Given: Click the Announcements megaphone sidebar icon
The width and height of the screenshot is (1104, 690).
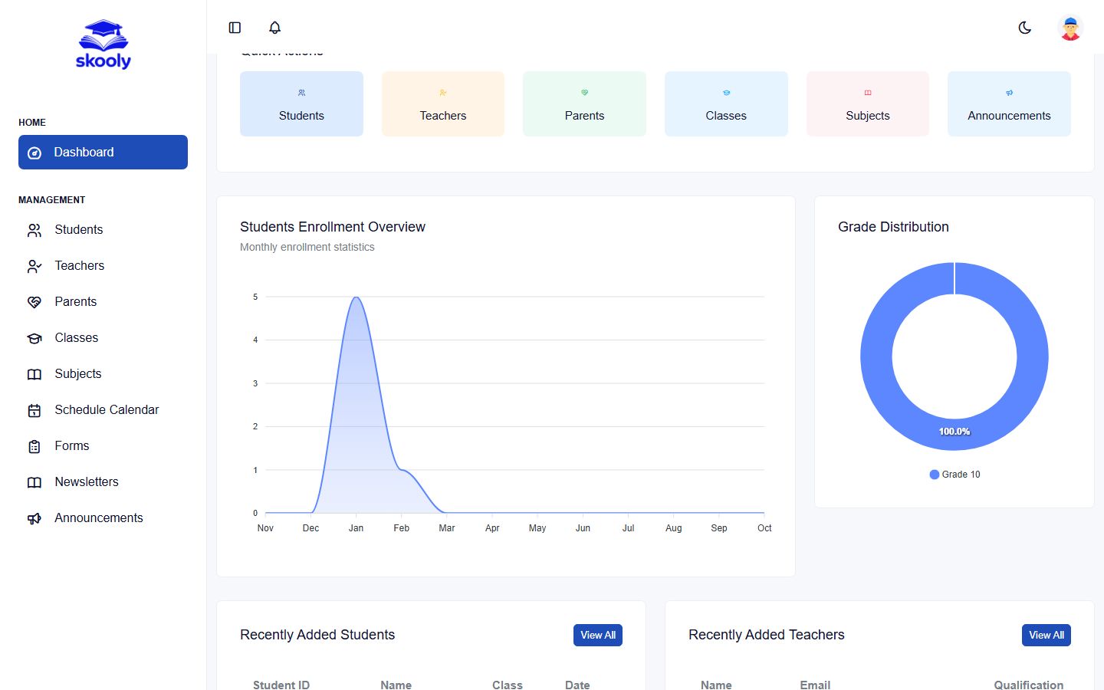Looking at the screenshot, I should point(34,518).
